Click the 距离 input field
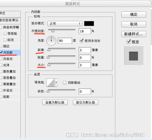The height and width of the screenshot is (140, 152). 85,50
